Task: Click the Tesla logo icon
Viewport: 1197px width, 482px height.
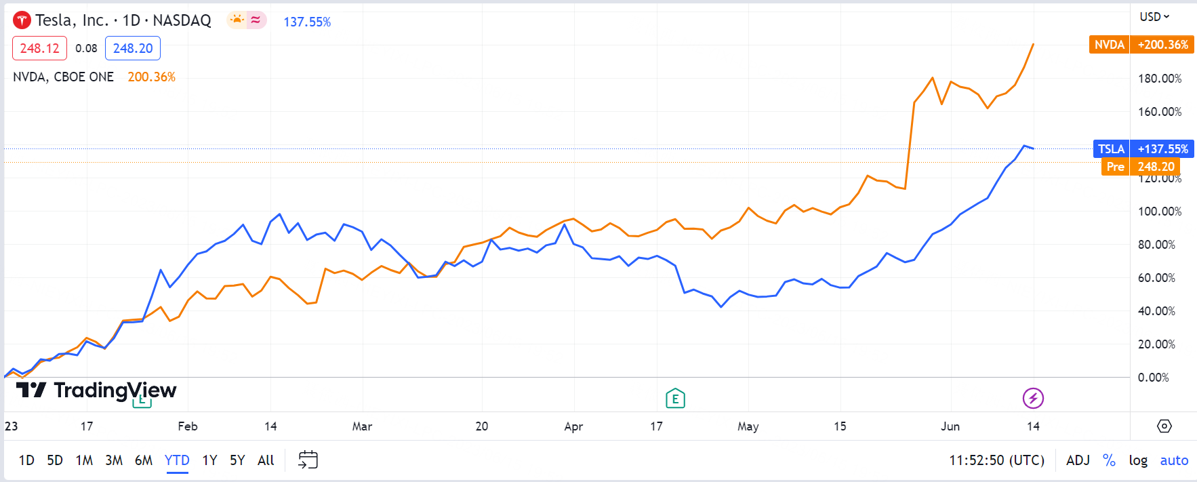Action: (22, 20)
